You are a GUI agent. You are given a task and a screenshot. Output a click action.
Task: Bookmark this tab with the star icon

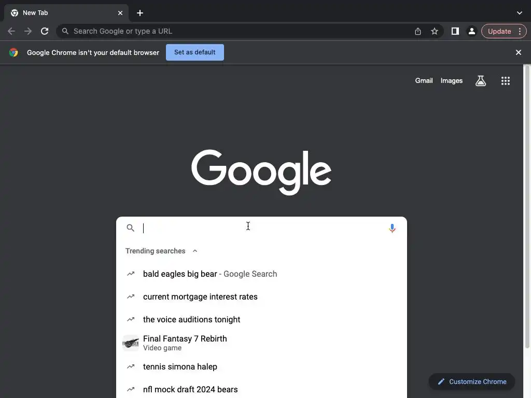click(x=435, y=32)
